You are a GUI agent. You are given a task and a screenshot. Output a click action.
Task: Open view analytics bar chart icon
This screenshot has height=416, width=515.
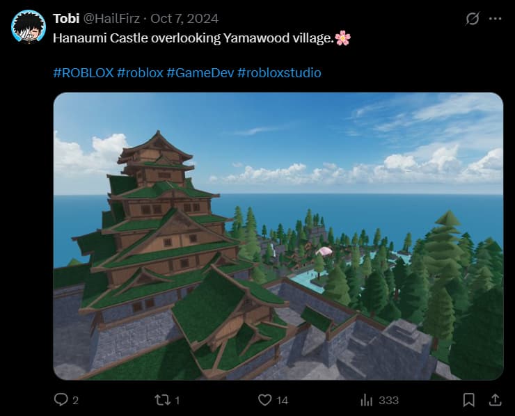(366, 400)
